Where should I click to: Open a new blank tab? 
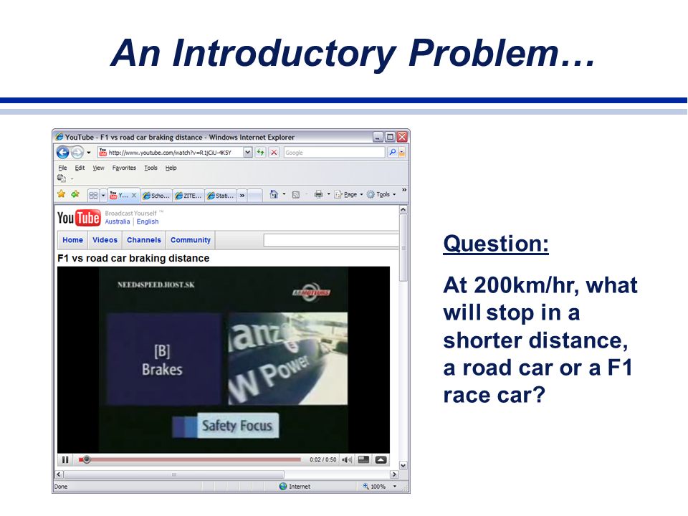pyautogui.click(x=254, y=196)
